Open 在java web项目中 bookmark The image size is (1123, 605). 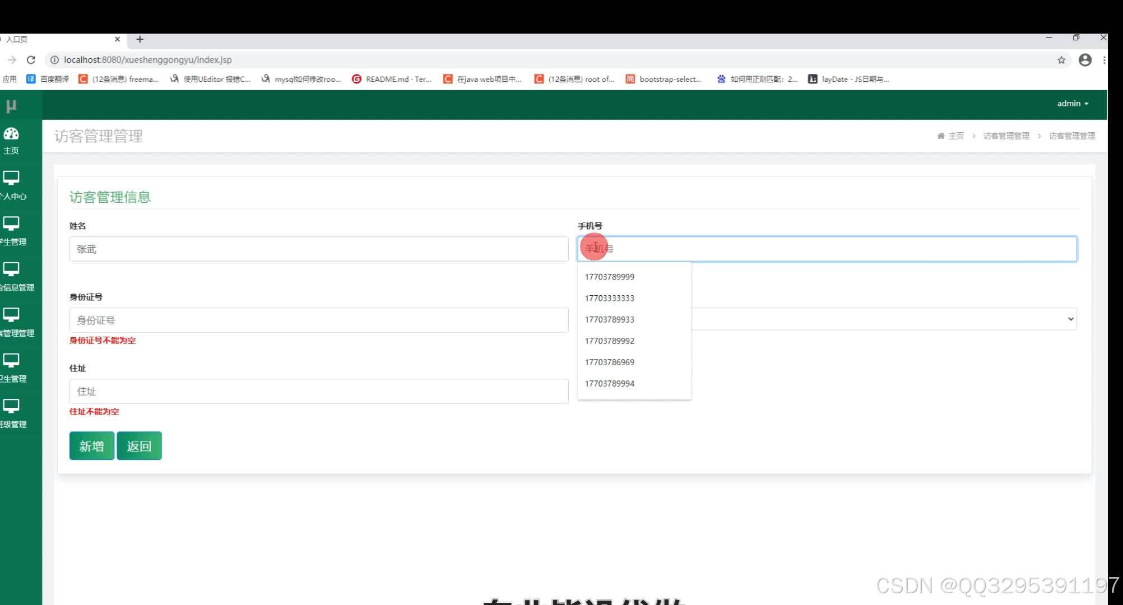tap(482, 79)
